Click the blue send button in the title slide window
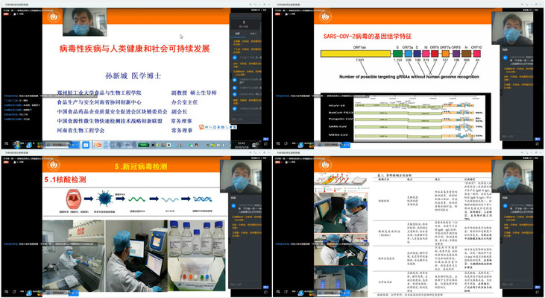Viewport: 545px width, 298px height. (x=266, y=139)
